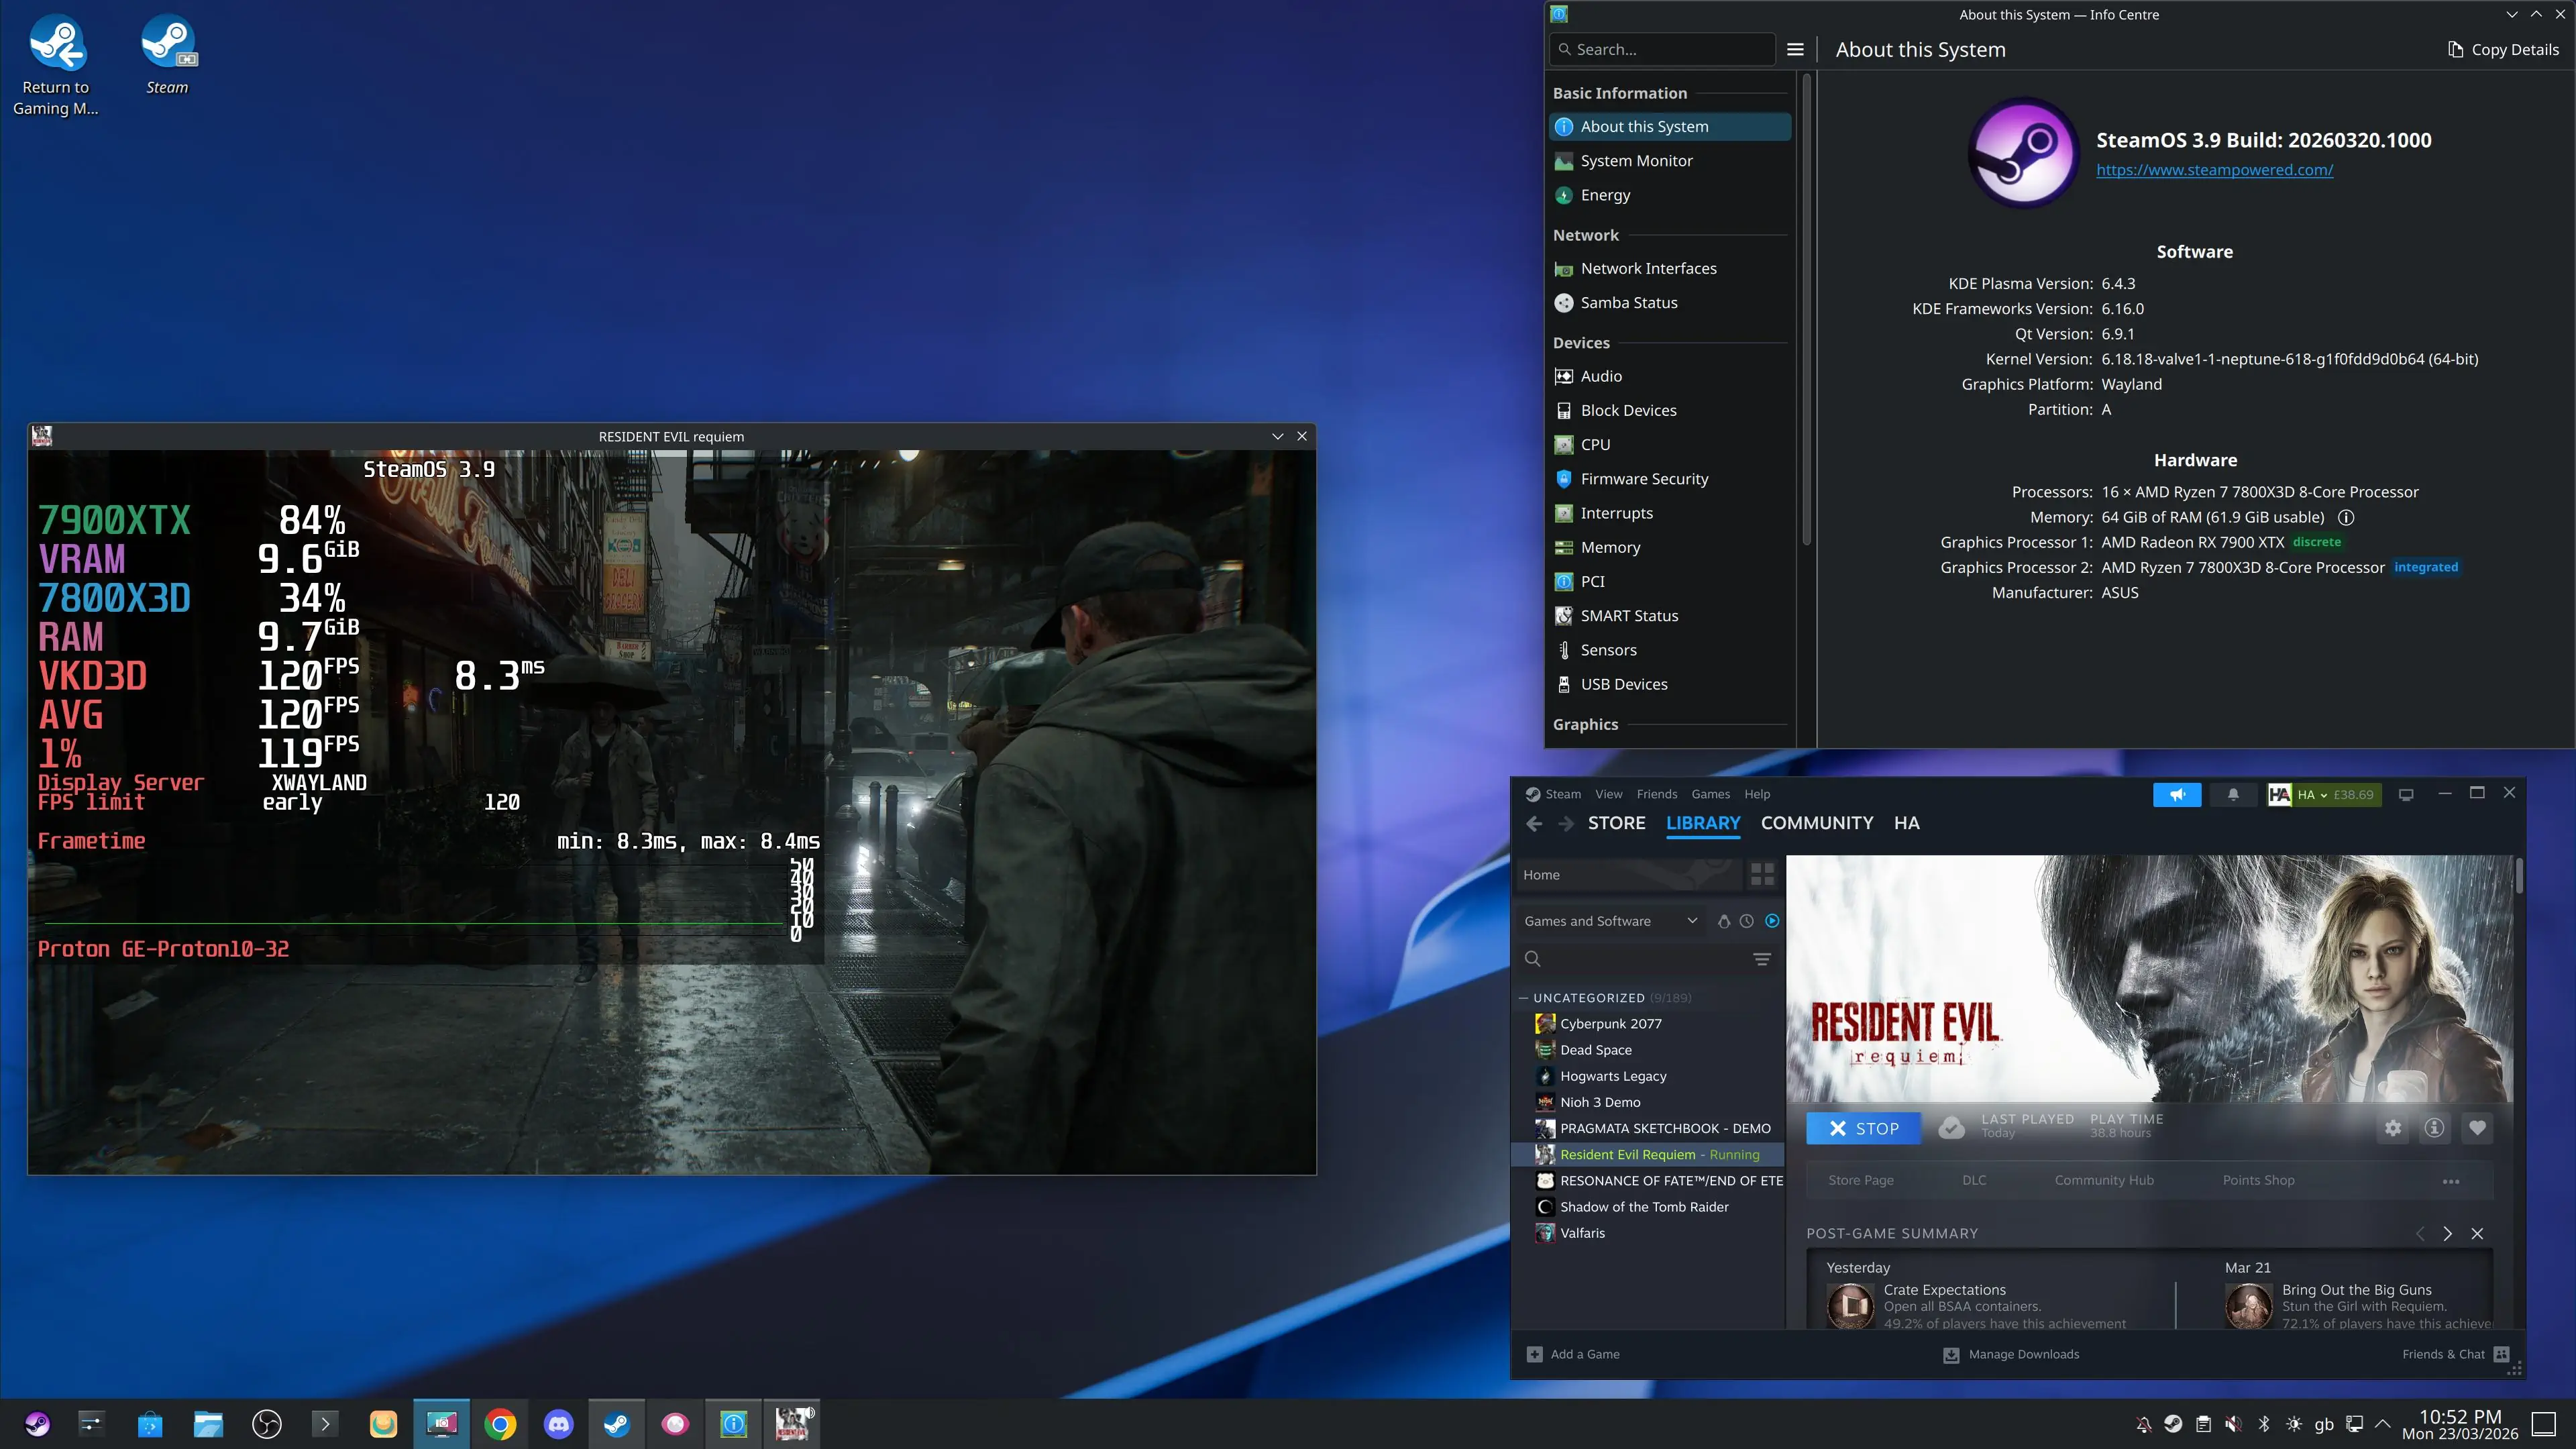The width and height of the screenshot is (2576, 1449).
Task: Launch OBS Studio from taskbar
Action: (267, 1424)
